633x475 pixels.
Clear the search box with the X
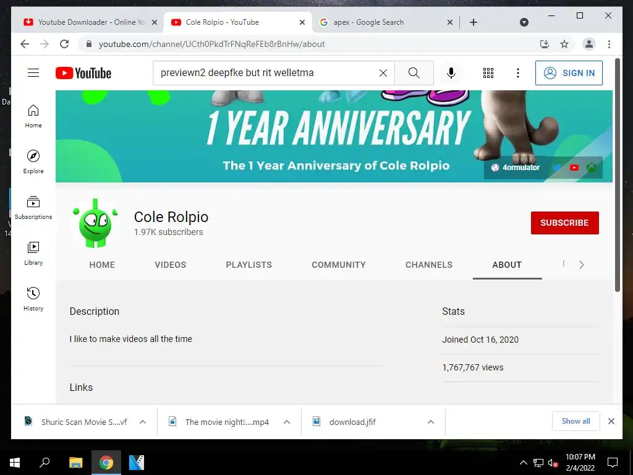[x=383, y=73]
